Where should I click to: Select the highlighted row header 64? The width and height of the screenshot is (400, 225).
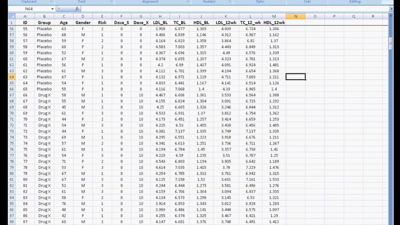click(x=12, y=77)
